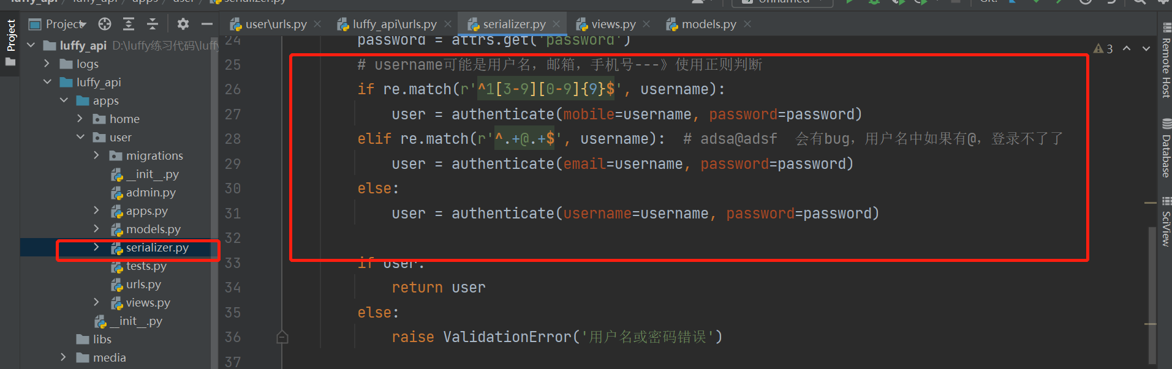The image size is (1172, 369).
Task: Expand the migrations folder
Action: click(x=97, y=155)
